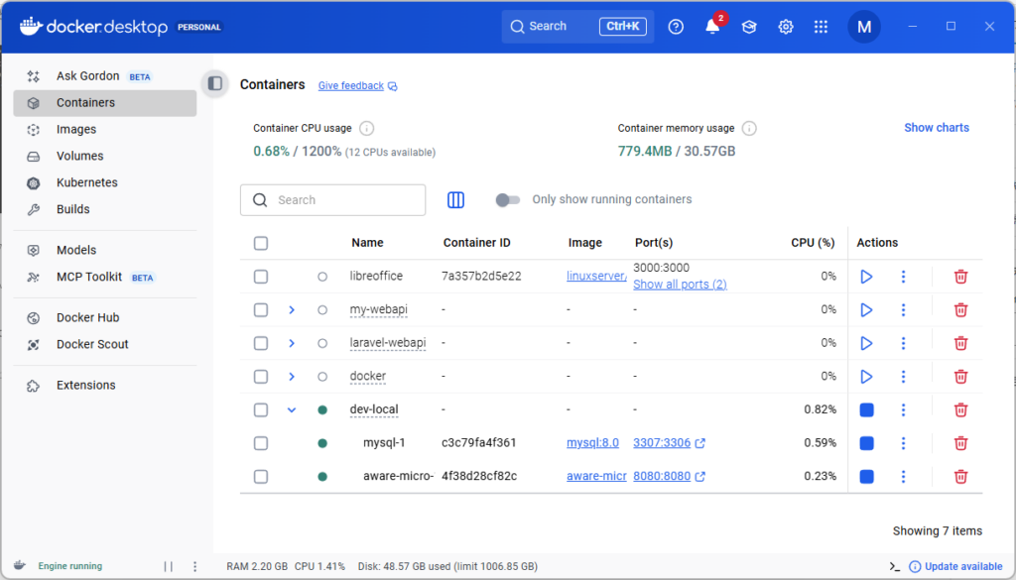Click the manage columns icon

(x=455, y=200)
